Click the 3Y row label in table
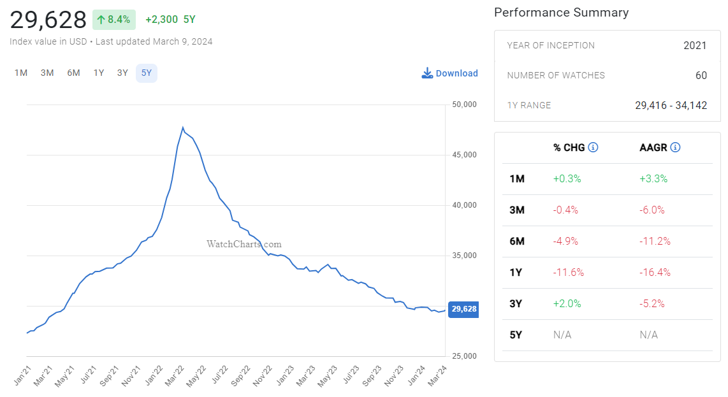 point(516,304)
